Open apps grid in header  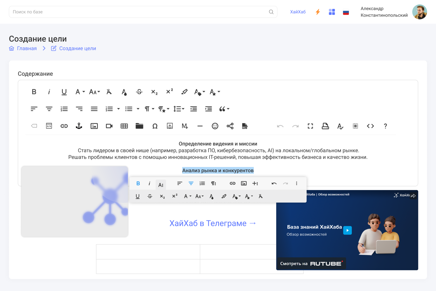pos(332,12)
